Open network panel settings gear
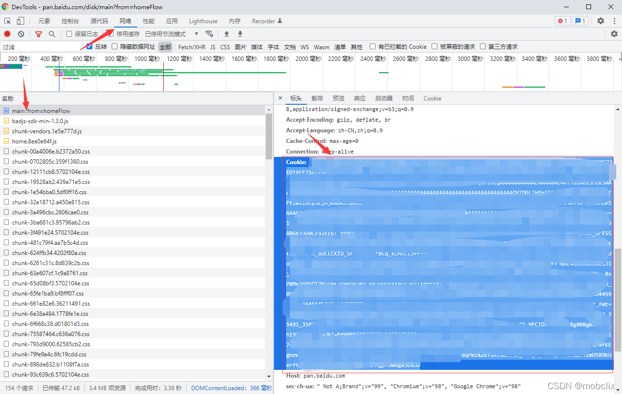 (x=614, y=34)
